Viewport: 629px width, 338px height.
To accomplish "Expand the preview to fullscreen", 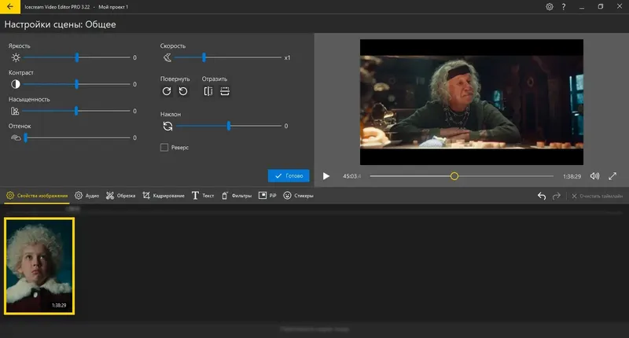I will (613, 176).
